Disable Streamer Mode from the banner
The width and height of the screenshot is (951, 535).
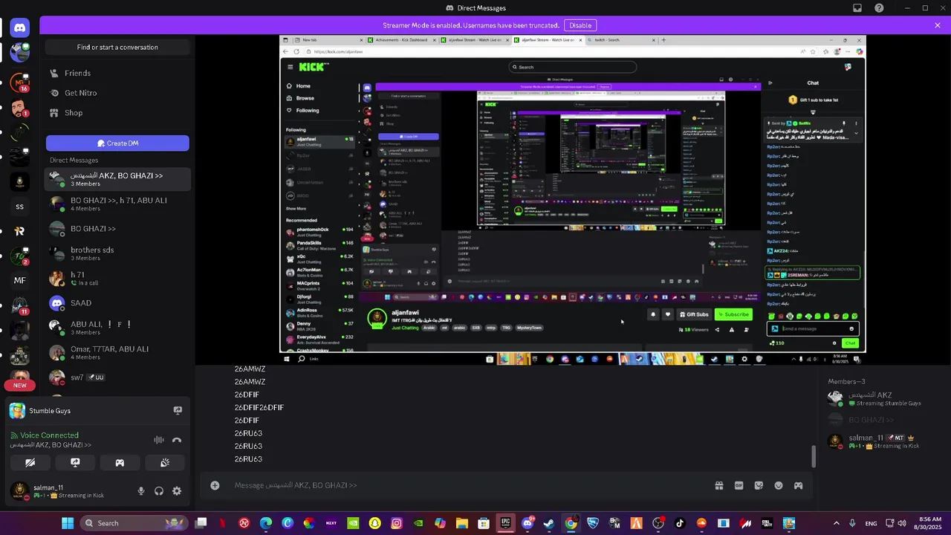(580, 25)
